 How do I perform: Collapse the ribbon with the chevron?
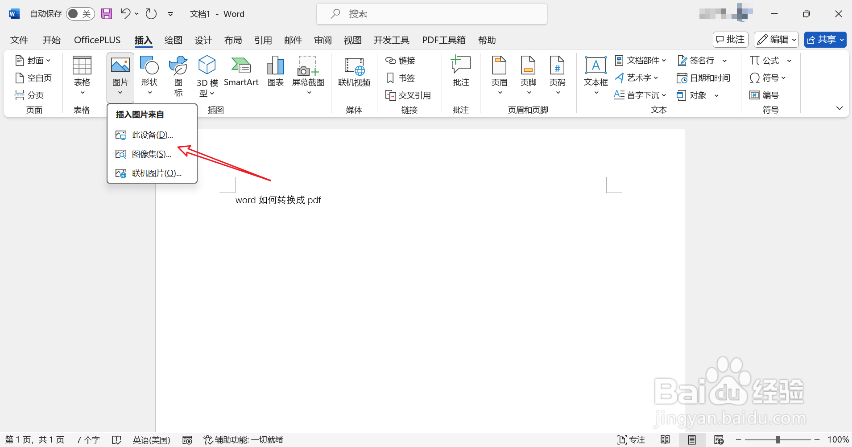[840, 107]
